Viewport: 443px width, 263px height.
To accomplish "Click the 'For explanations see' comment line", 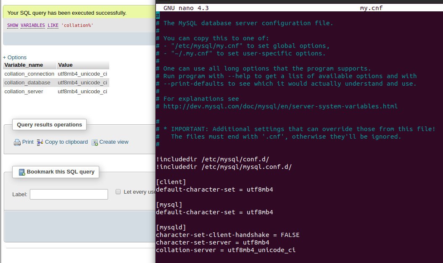I will click(198, 99).
